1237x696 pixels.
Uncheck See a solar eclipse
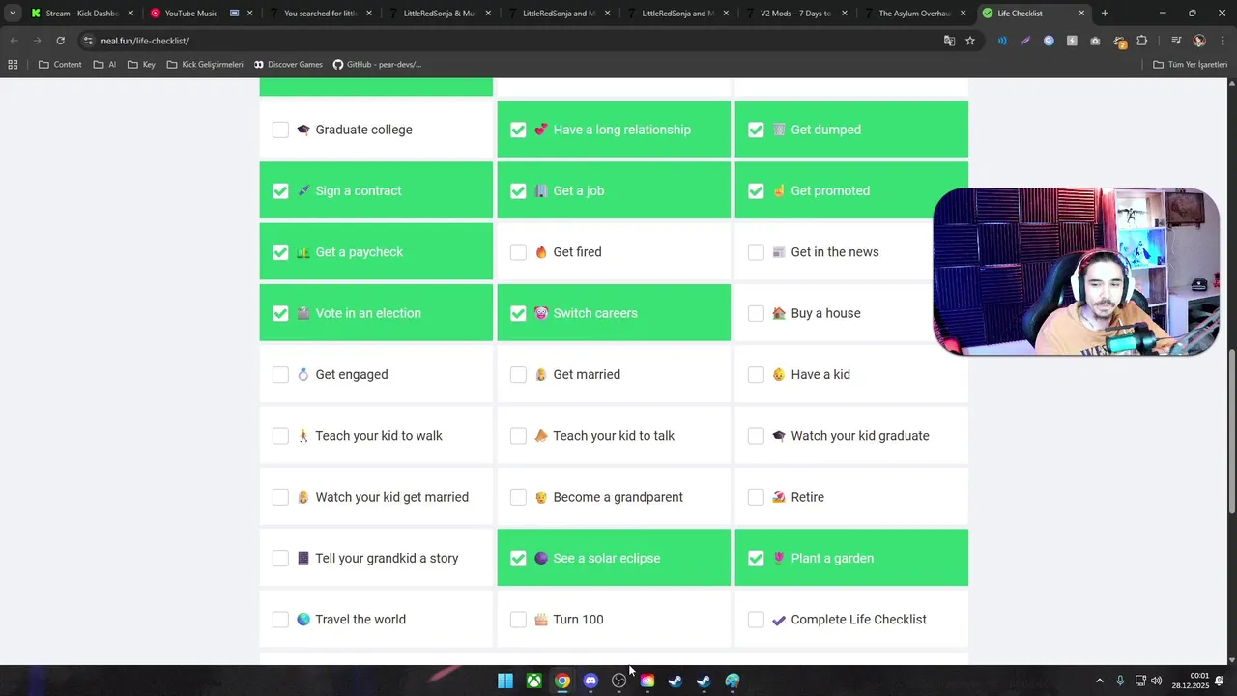[x=518, y=558]
